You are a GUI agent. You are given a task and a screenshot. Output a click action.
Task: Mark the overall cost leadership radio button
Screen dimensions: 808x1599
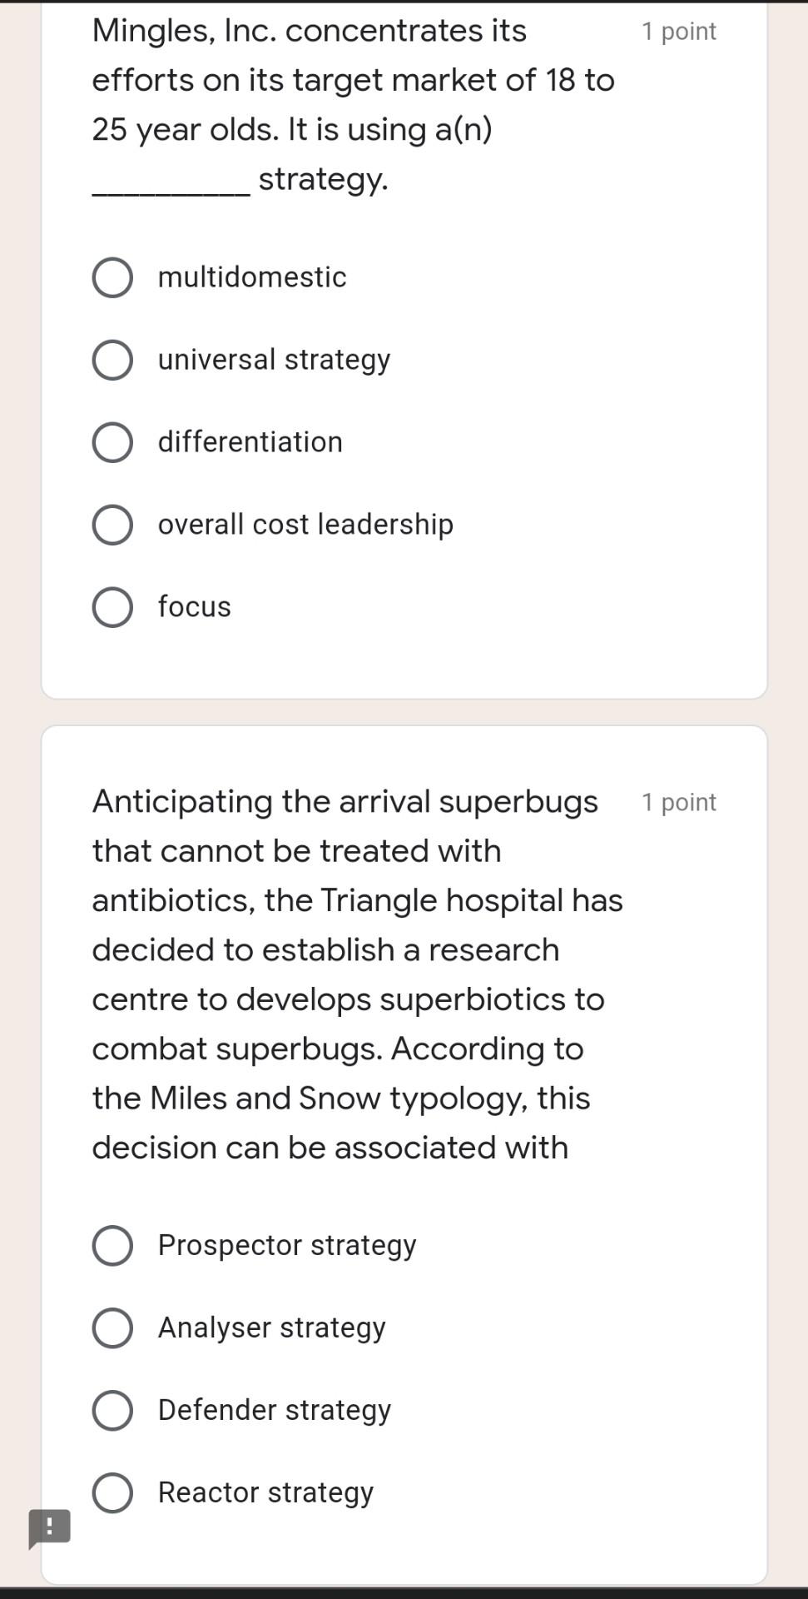pyautogui.click(x=112, y=525)
